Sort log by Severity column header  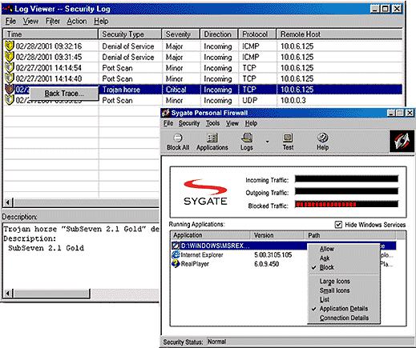181,34
